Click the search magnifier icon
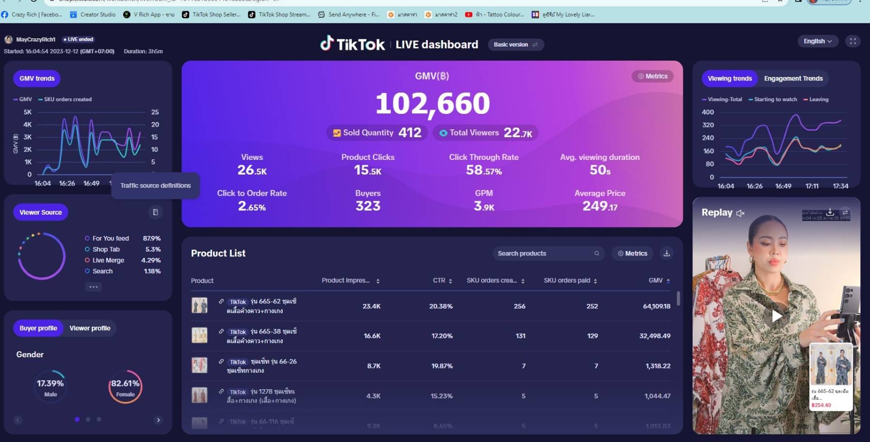This screenshot has height=442, width=870. pyautogui.click(x=596, y=253)
